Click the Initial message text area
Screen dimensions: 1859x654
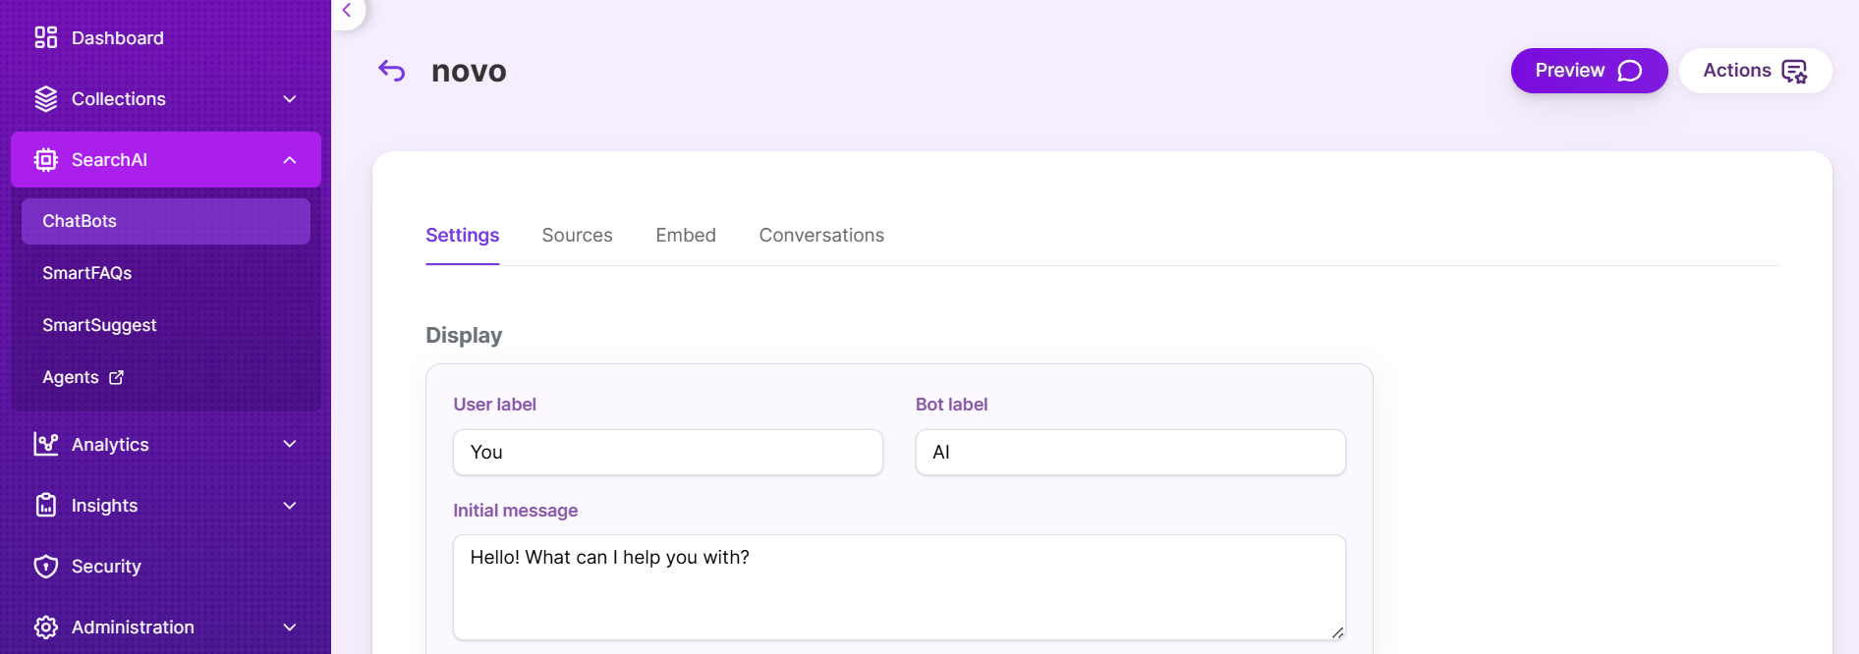(899, 587)
